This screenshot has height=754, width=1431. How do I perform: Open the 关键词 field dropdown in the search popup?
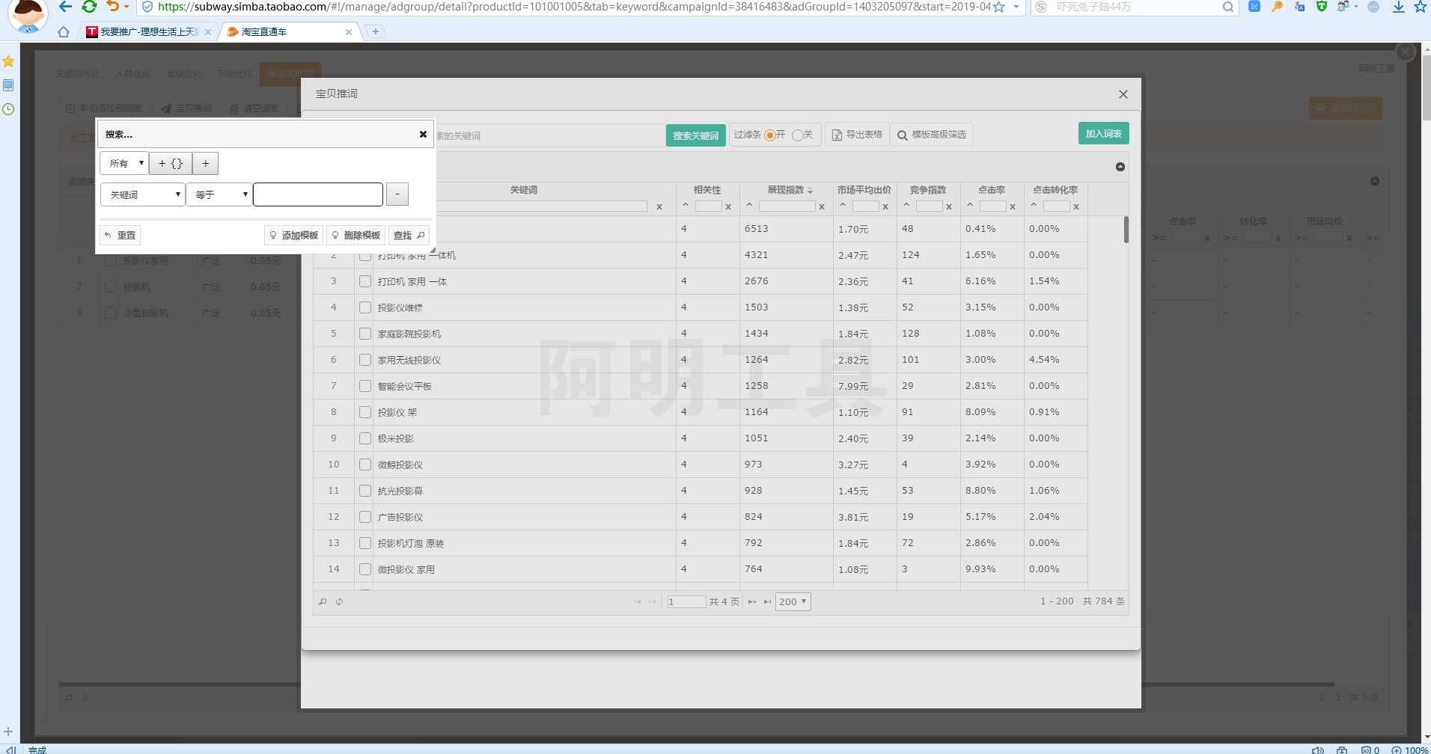(142, 194)
